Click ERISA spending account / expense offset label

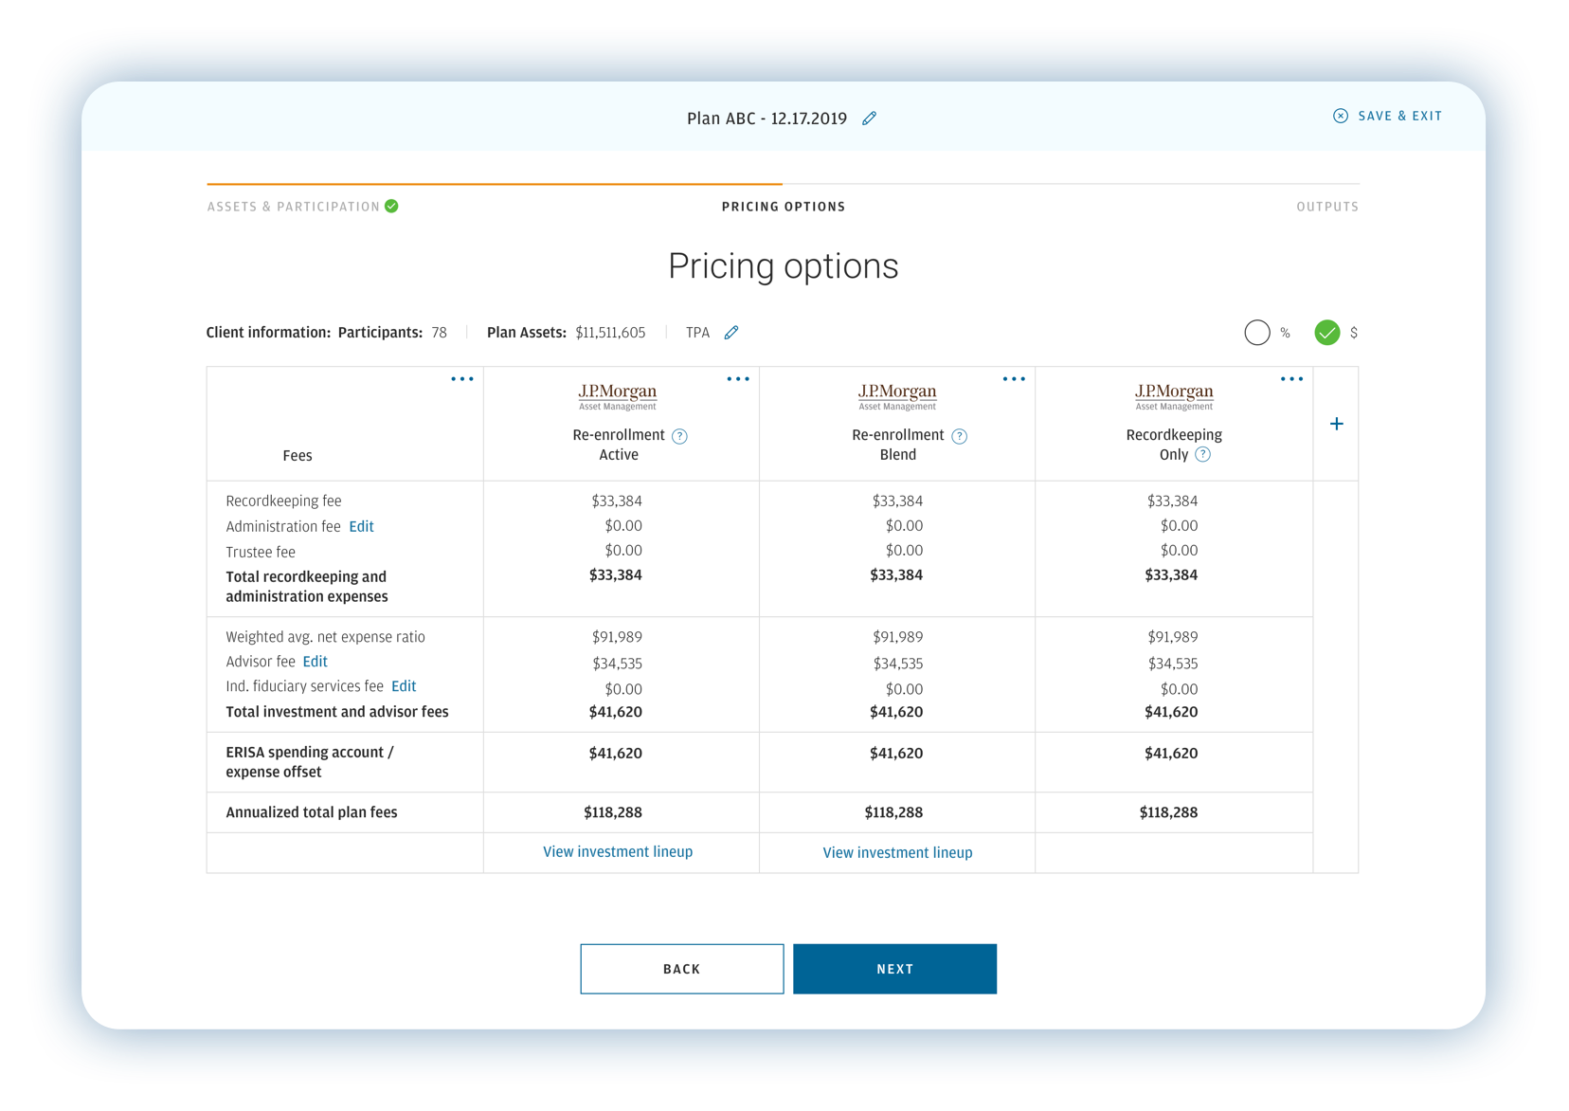[x=309, y=762]
